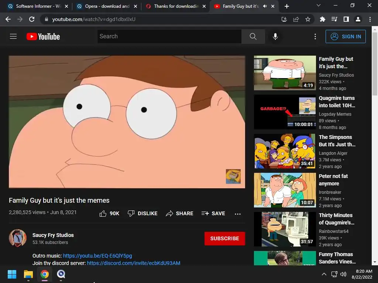
Task: Bookmark this page with star icon
Action: pyautogui.click(x=308, y=19)
